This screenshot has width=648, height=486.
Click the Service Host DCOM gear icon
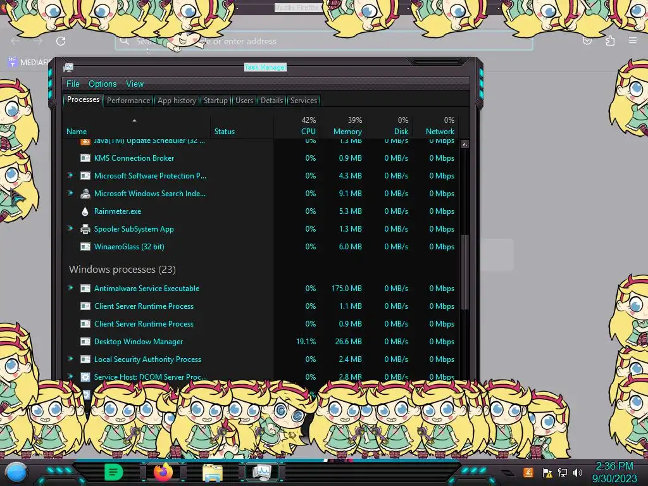click(85, 377)
